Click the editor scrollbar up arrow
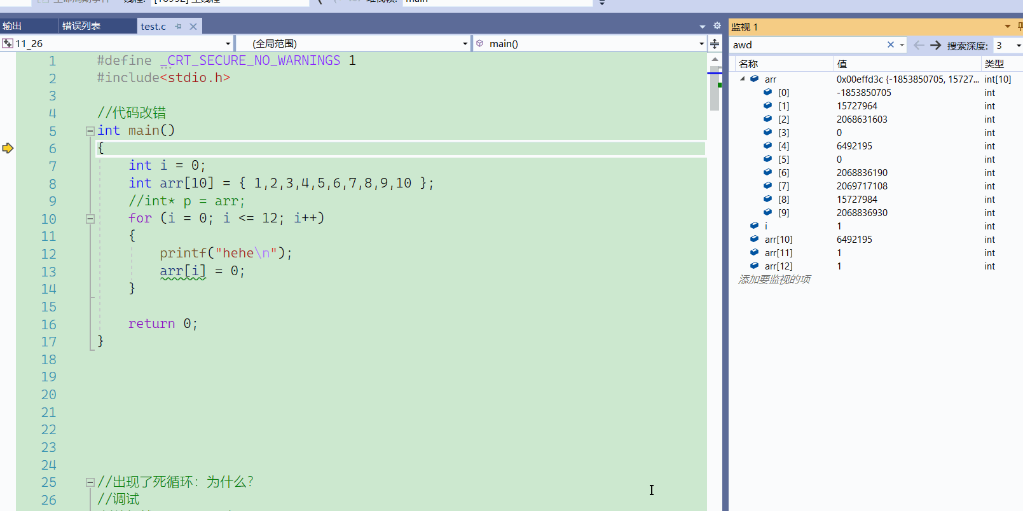The width and height of the screenshot is (1023, 511). (715, 59)
